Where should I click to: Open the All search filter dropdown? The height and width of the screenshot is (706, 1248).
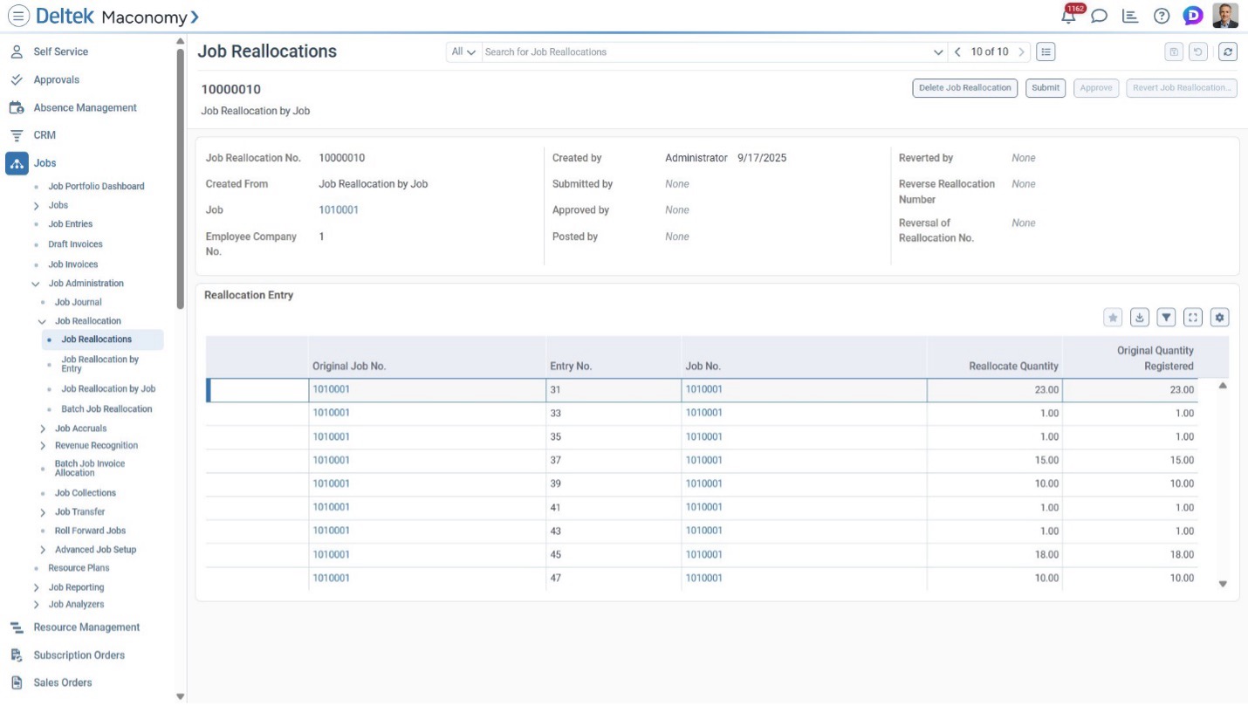click(x=463, y=52)
